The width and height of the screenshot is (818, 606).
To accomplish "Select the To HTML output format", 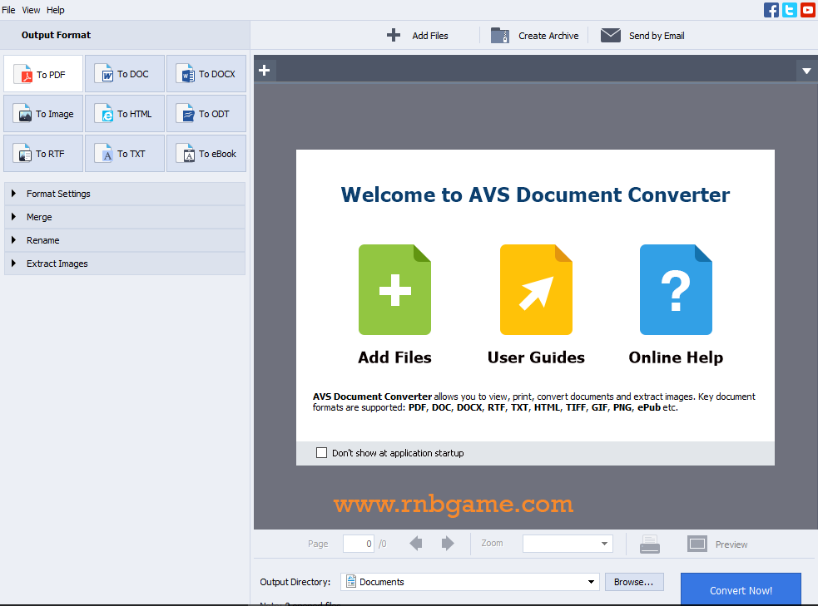I will point(125,114).
